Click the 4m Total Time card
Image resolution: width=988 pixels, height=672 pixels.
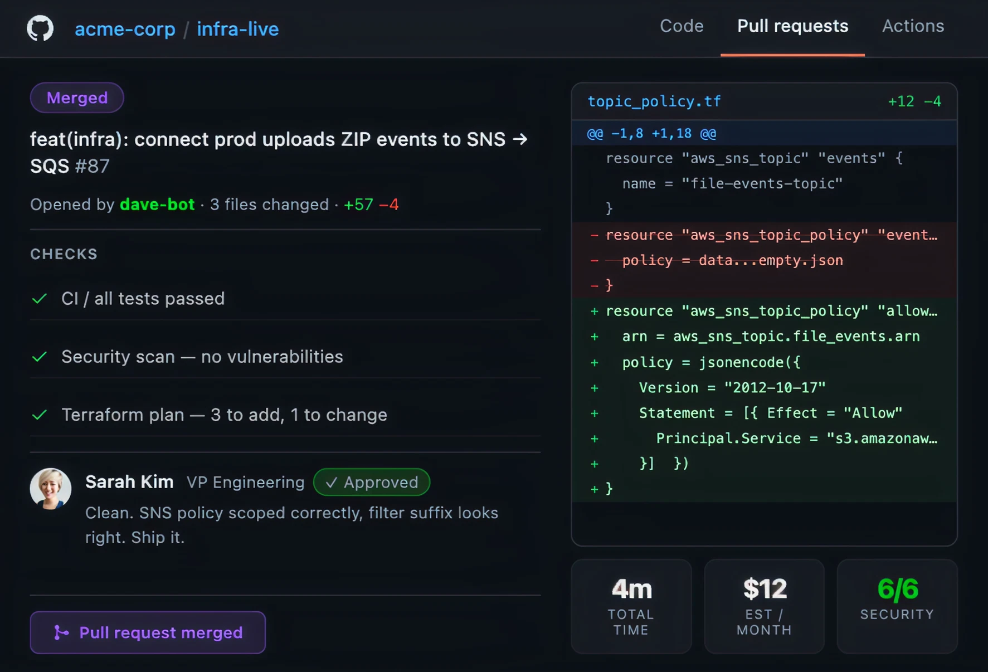pos(631,606)
